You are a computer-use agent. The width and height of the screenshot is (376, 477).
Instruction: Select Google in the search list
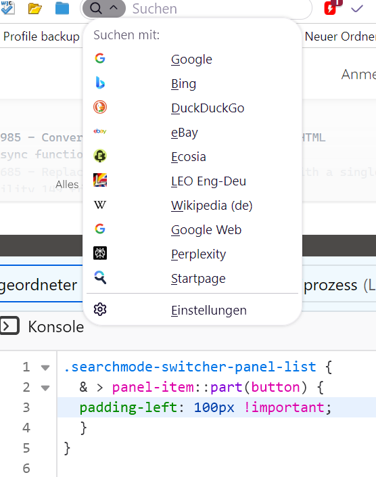[192, 59]
